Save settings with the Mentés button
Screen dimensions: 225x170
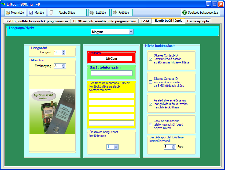pyautogui.click(x=37, y=13)
